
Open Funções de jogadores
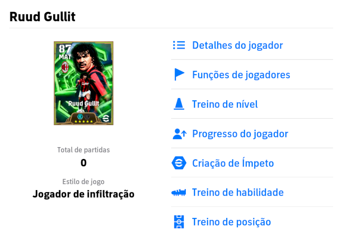point(241,75)
